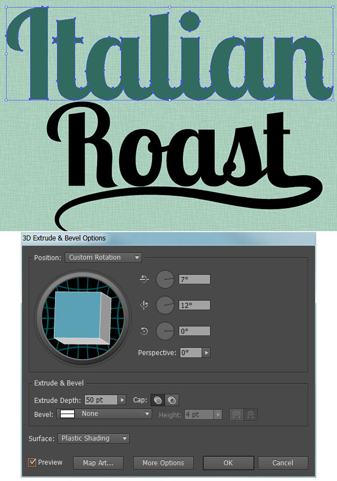Image resolution: width=337 pixels, height=481 pixels.
Task: Adjust the Y-axis rotation dial
Action: pos(165,305)
